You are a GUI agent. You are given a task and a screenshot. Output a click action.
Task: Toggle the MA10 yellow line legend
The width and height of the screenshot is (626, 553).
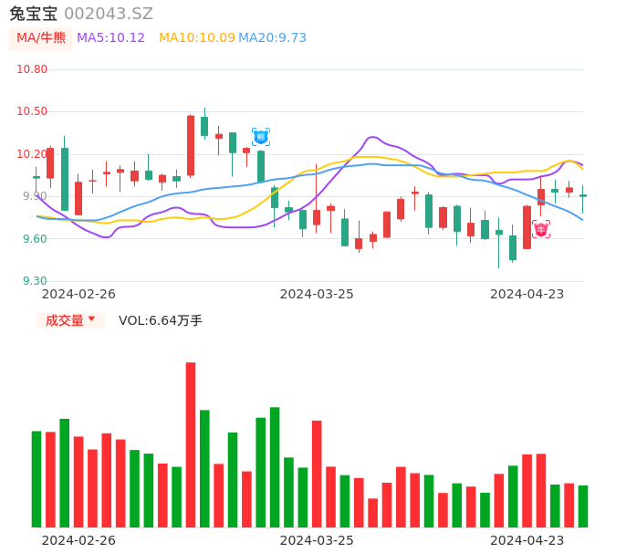point(196,38)
